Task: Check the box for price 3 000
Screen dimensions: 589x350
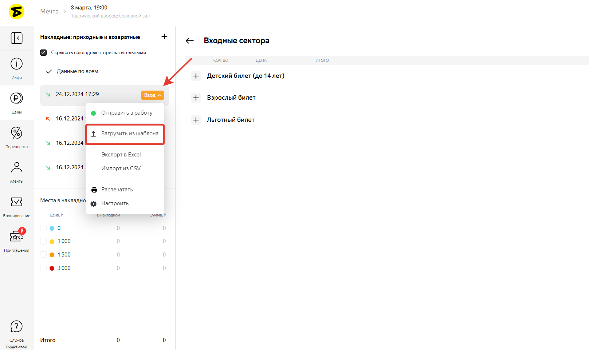Action: click(43, 268)
